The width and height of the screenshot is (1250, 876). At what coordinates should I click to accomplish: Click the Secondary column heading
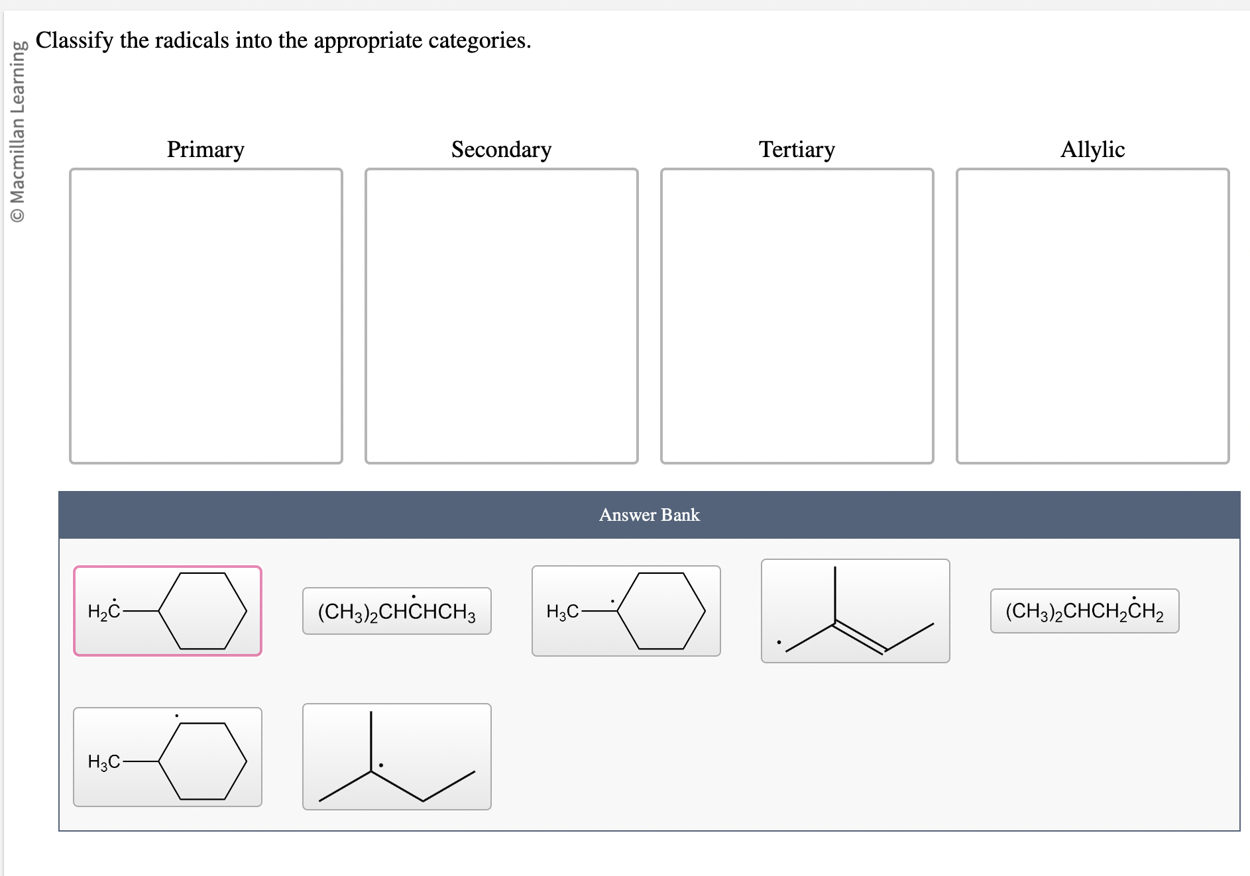coord(500,150)
